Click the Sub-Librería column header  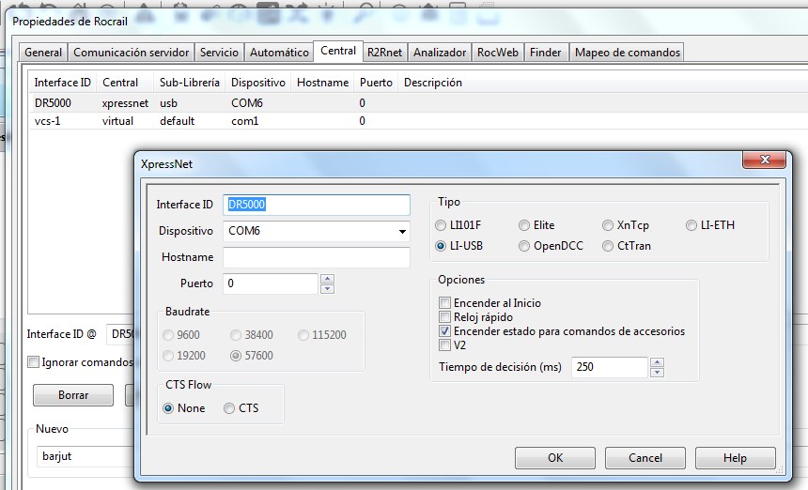pyautogui.click(x=190, y=83)
